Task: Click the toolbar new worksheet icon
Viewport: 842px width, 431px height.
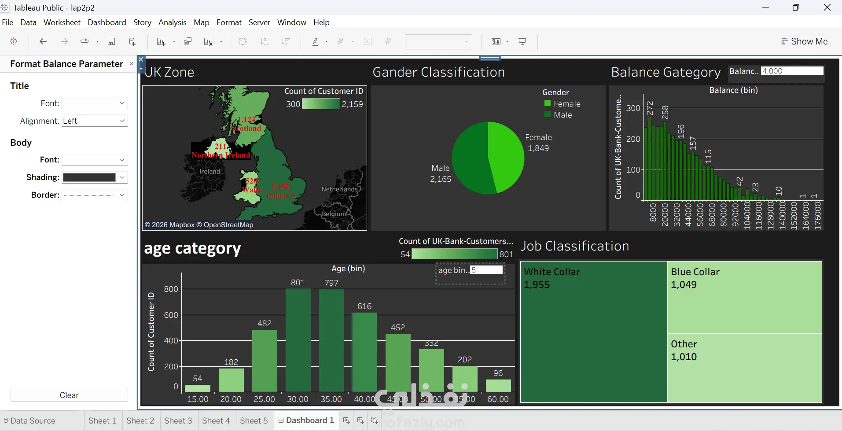Action: pyautogui.click(x=161, y=41)
